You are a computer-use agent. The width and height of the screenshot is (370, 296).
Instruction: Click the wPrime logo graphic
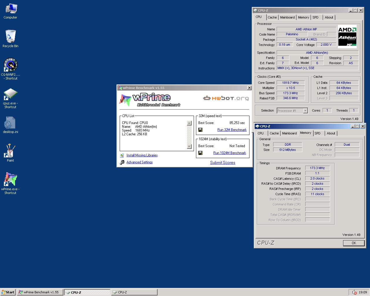(150, 100)
